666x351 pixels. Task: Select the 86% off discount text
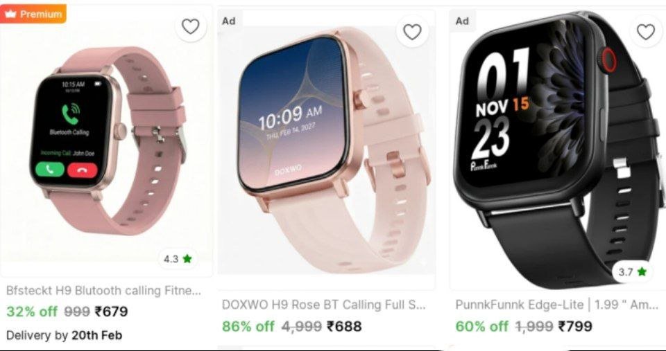(248, 326)
